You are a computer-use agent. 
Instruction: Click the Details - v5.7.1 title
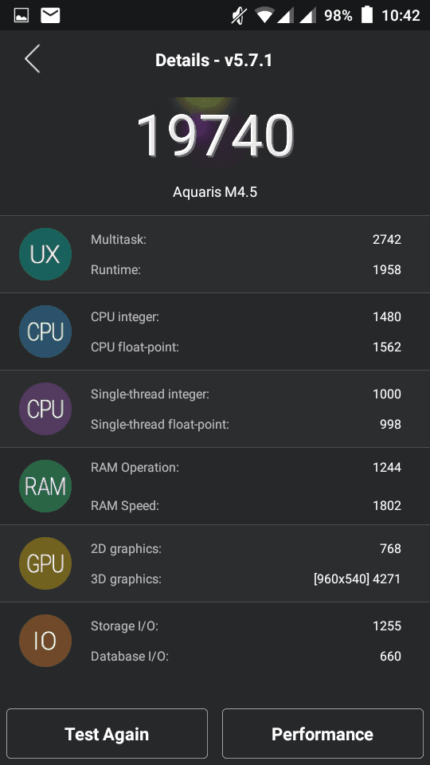(213, 61)
